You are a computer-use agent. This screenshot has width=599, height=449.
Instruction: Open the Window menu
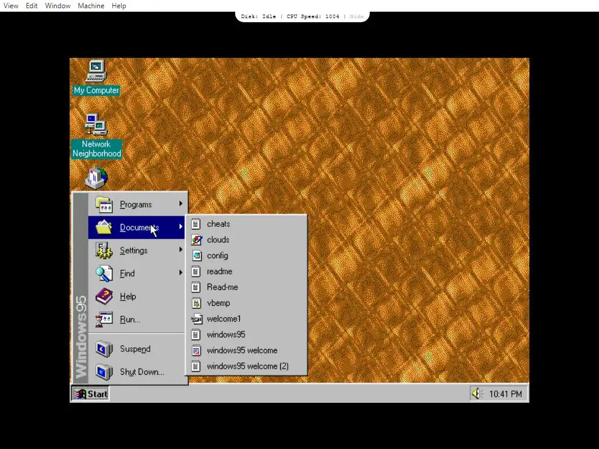[58, 6]
